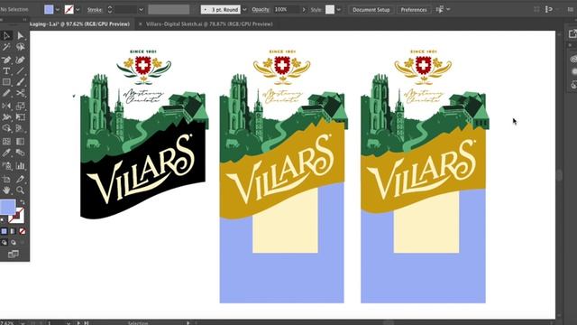Select the Pencil tool

(6, 93)
